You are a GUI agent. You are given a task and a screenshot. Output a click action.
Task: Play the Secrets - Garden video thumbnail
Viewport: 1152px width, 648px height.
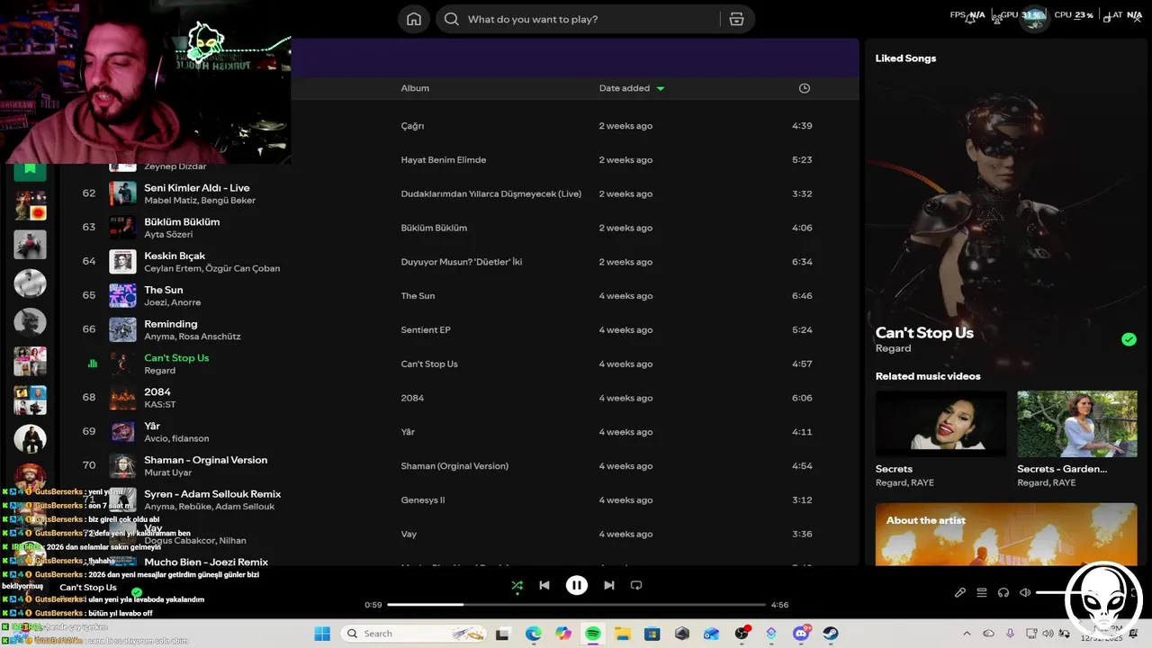tap(1077, 424)
